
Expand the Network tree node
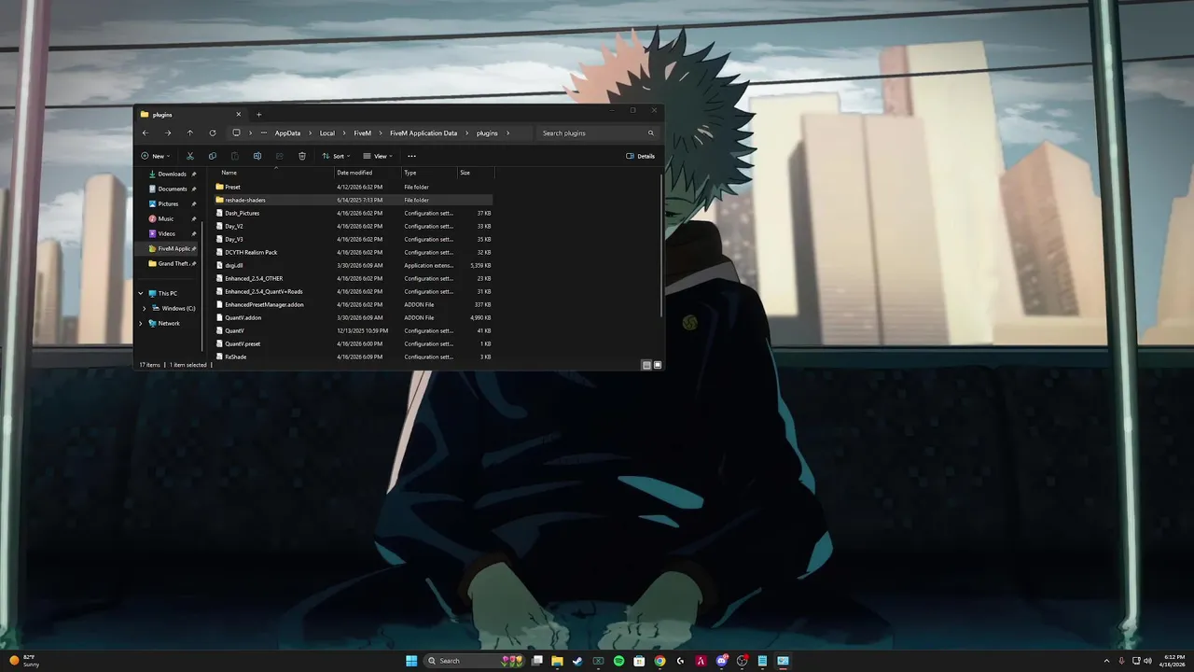(x=142, y=323)
